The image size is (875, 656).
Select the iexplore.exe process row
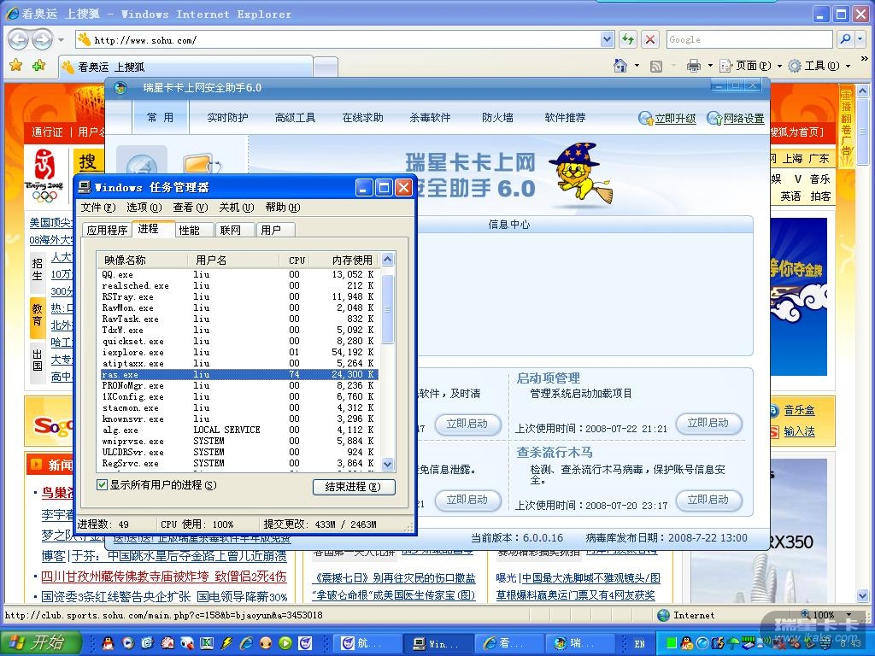point(239,352)
